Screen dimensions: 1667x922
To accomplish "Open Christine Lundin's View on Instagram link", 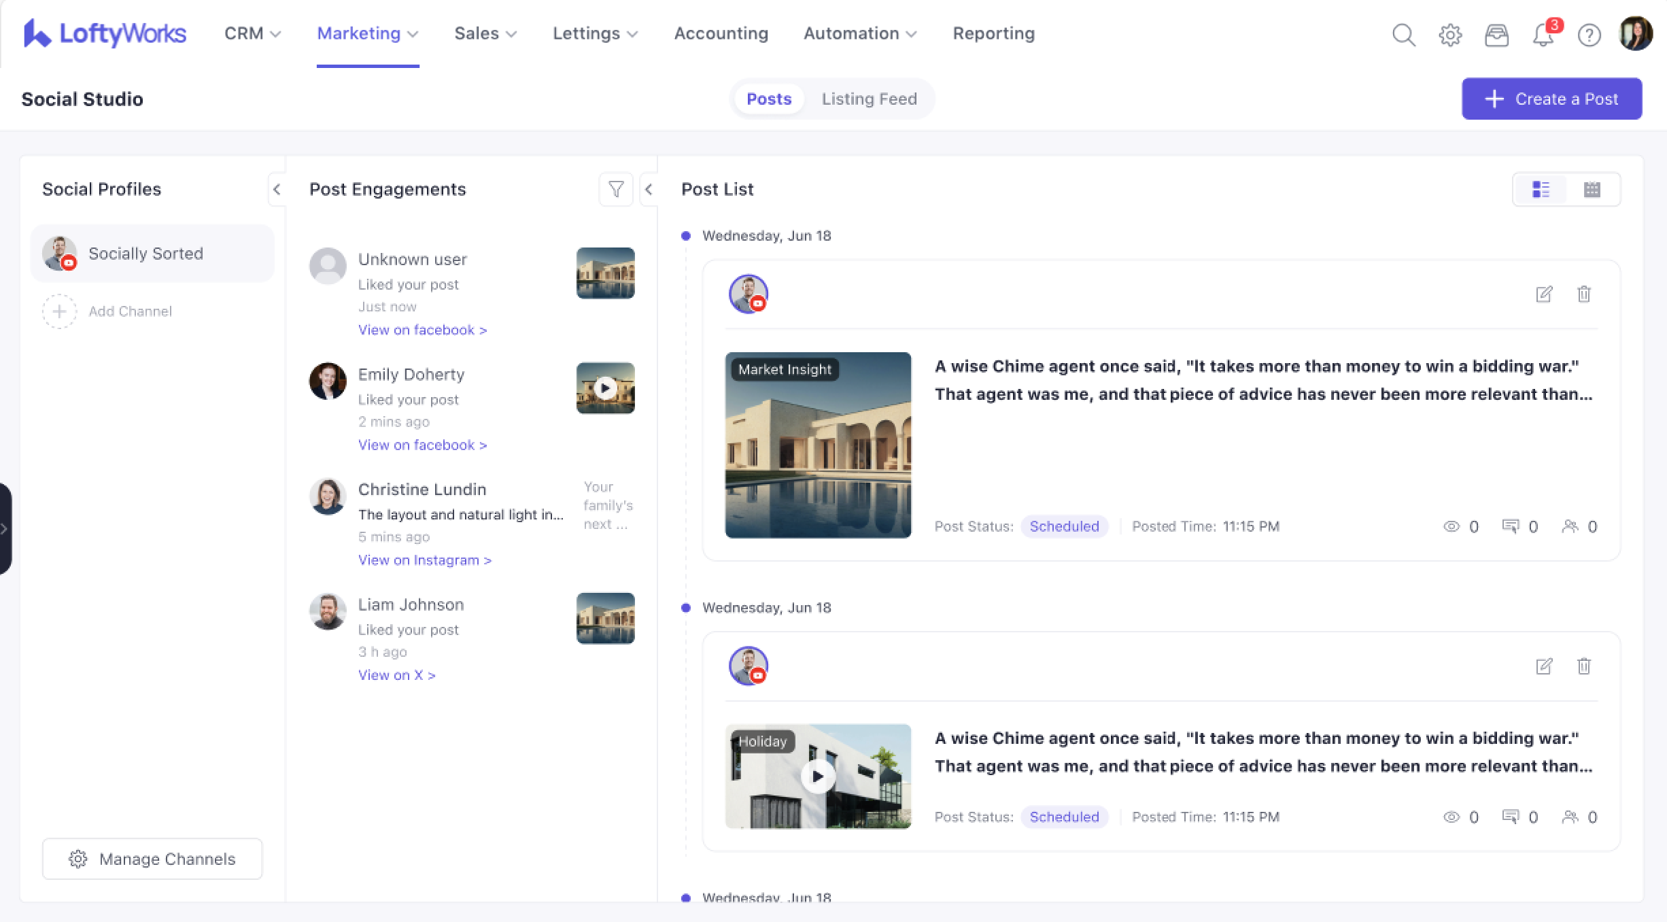I will point(424,560).
